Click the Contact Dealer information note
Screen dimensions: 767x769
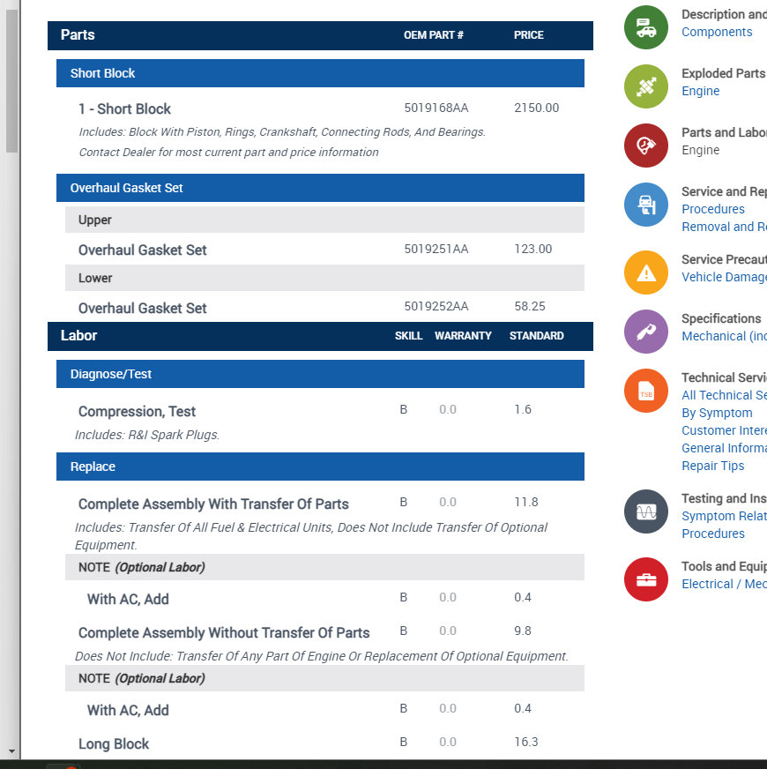228,152
